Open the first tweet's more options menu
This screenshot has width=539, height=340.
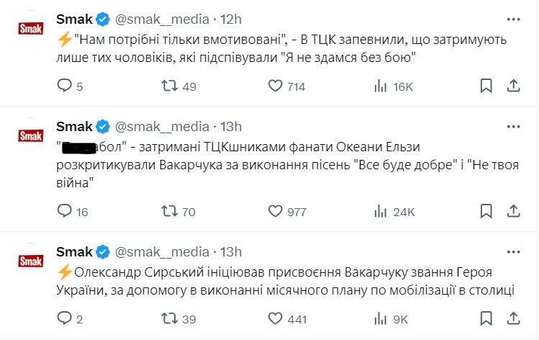(x=513, y=18)
